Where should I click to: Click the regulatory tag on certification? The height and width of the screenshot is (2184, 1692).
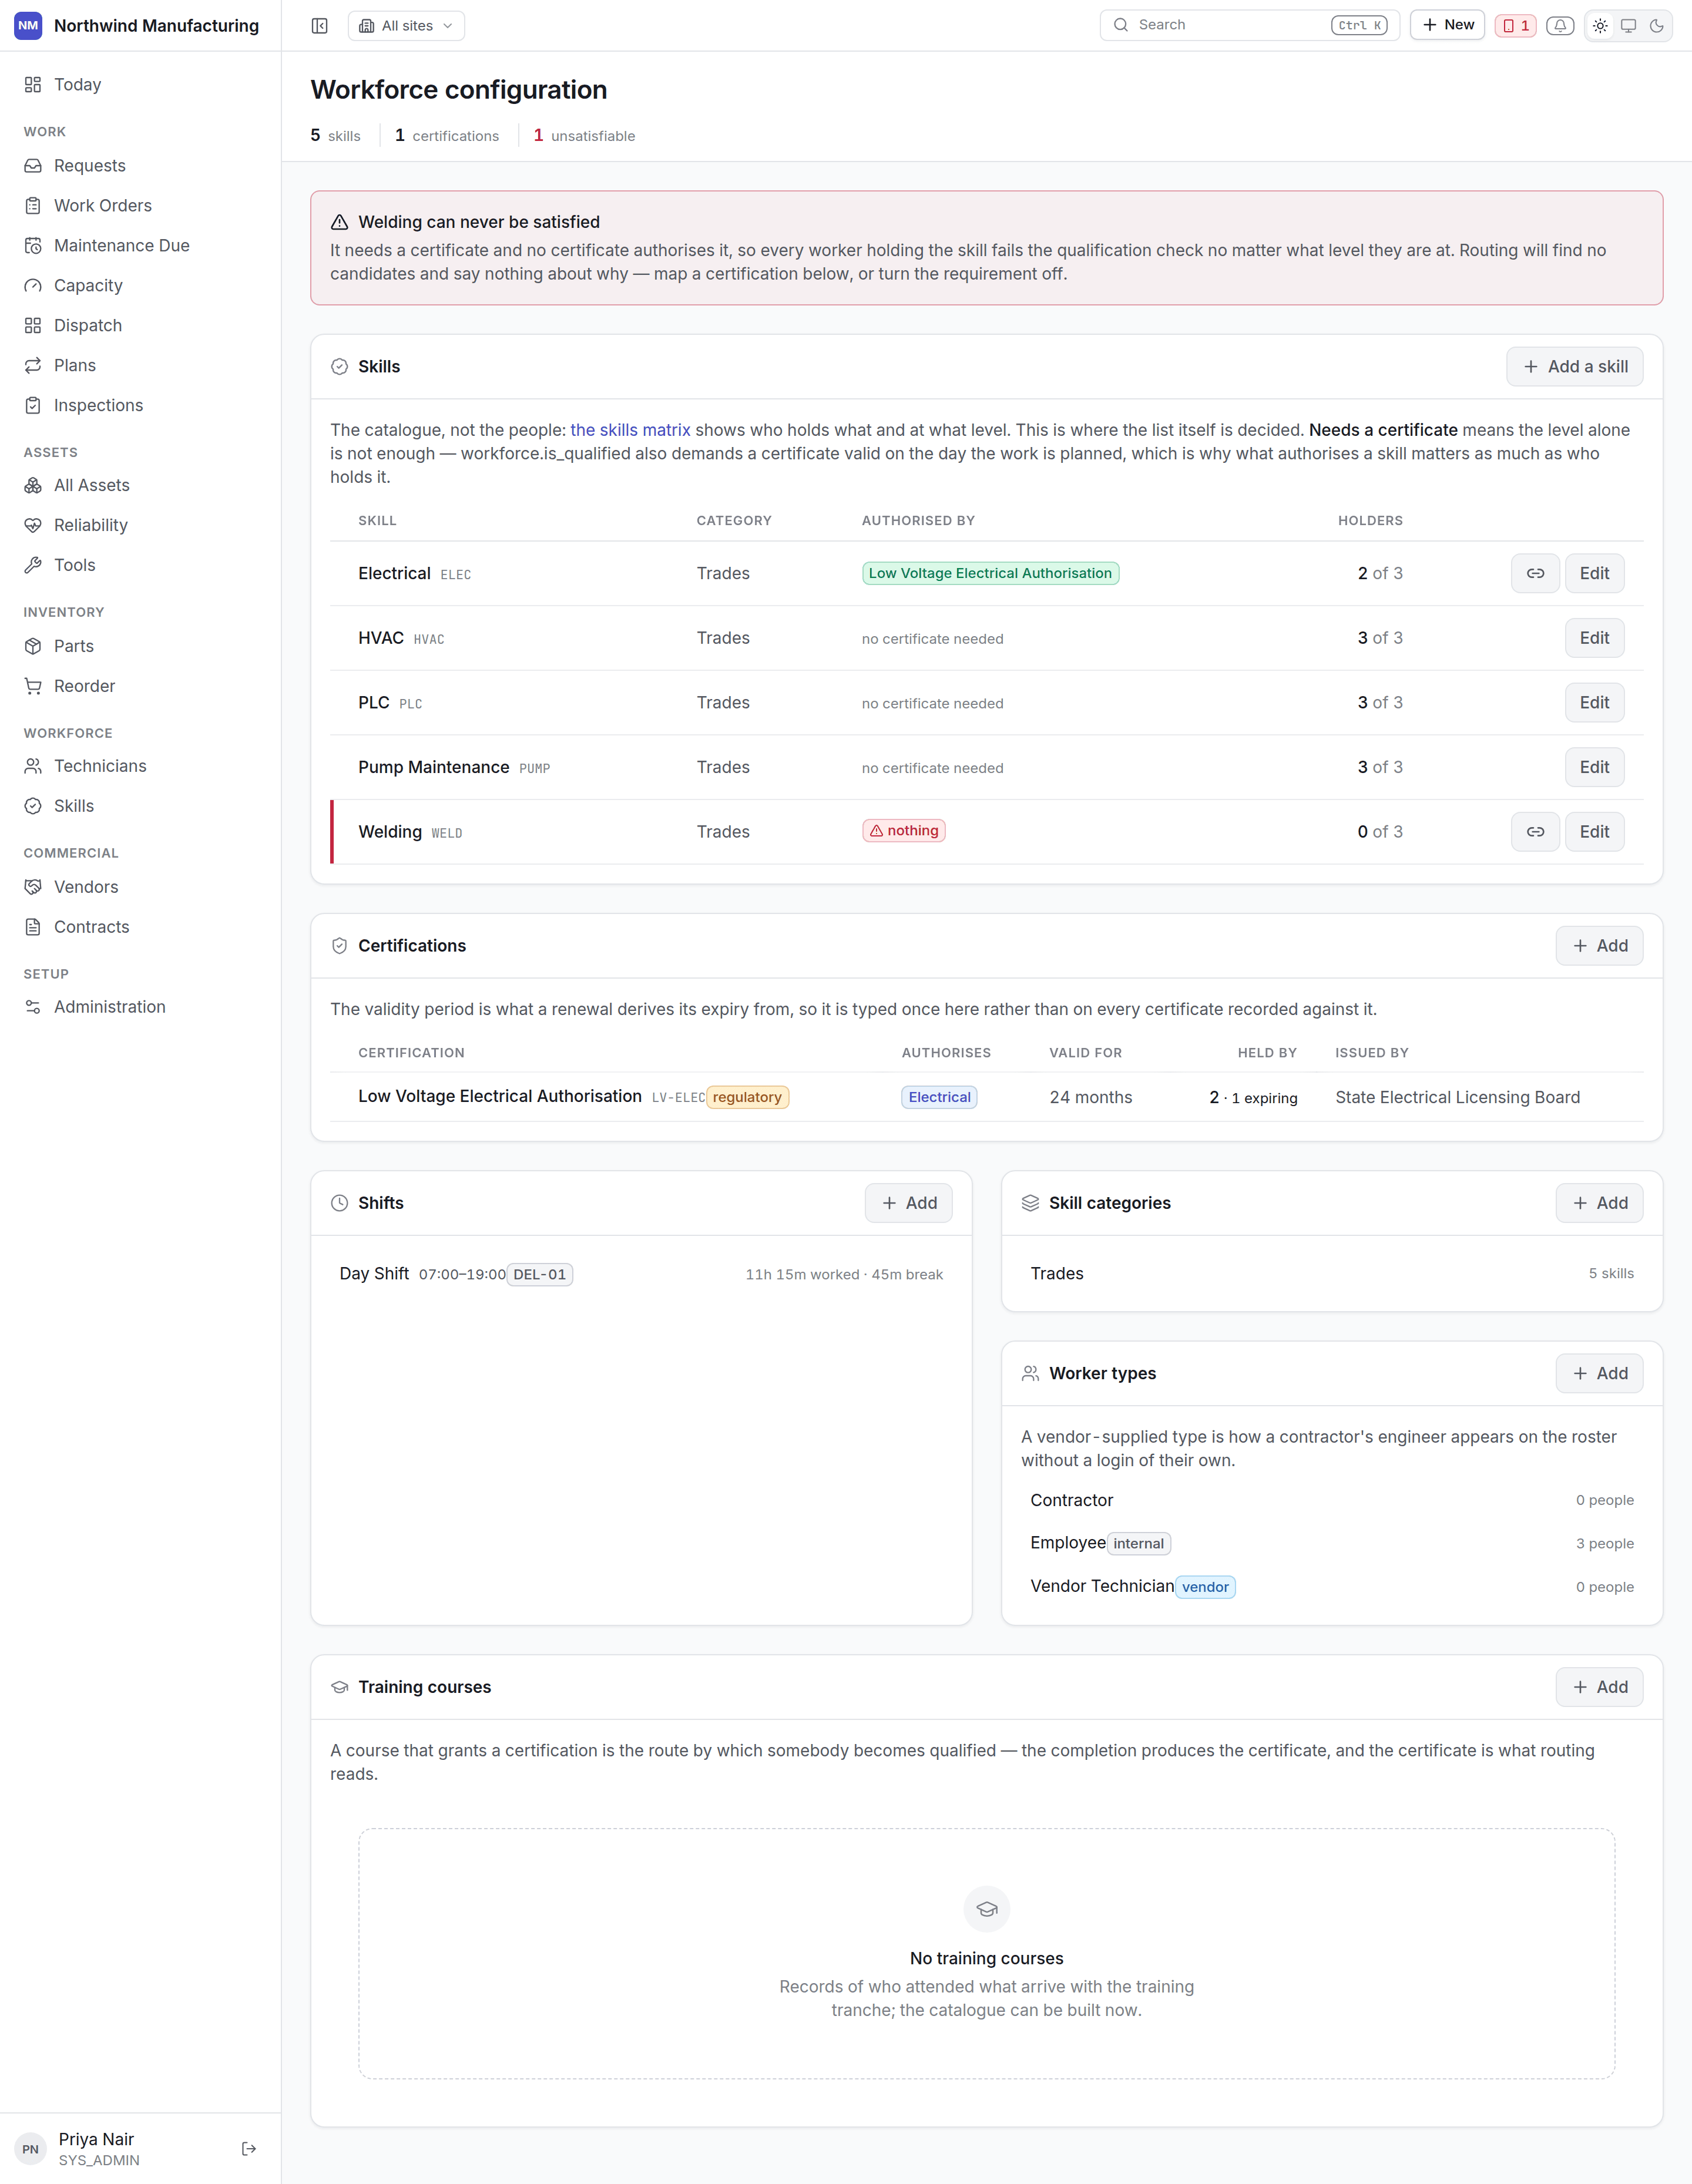[747, 1098]
